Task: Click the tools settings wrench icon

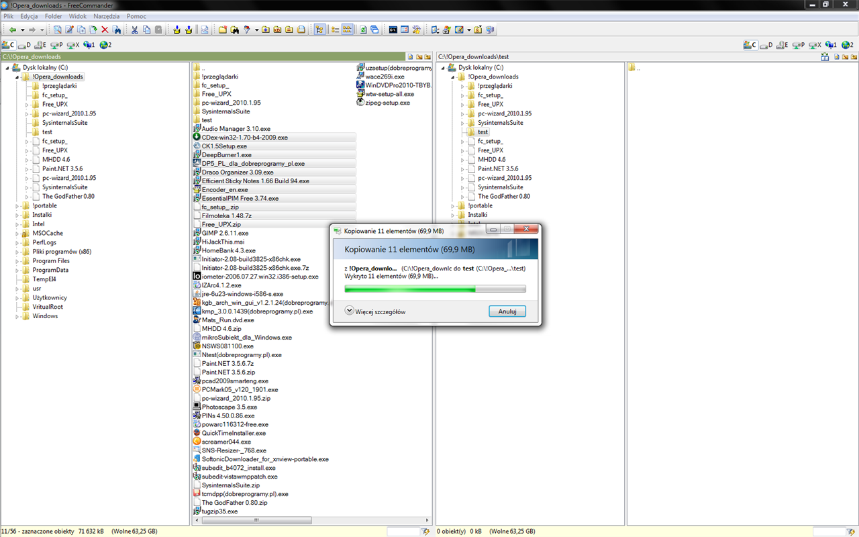Action: click(417, 30)
